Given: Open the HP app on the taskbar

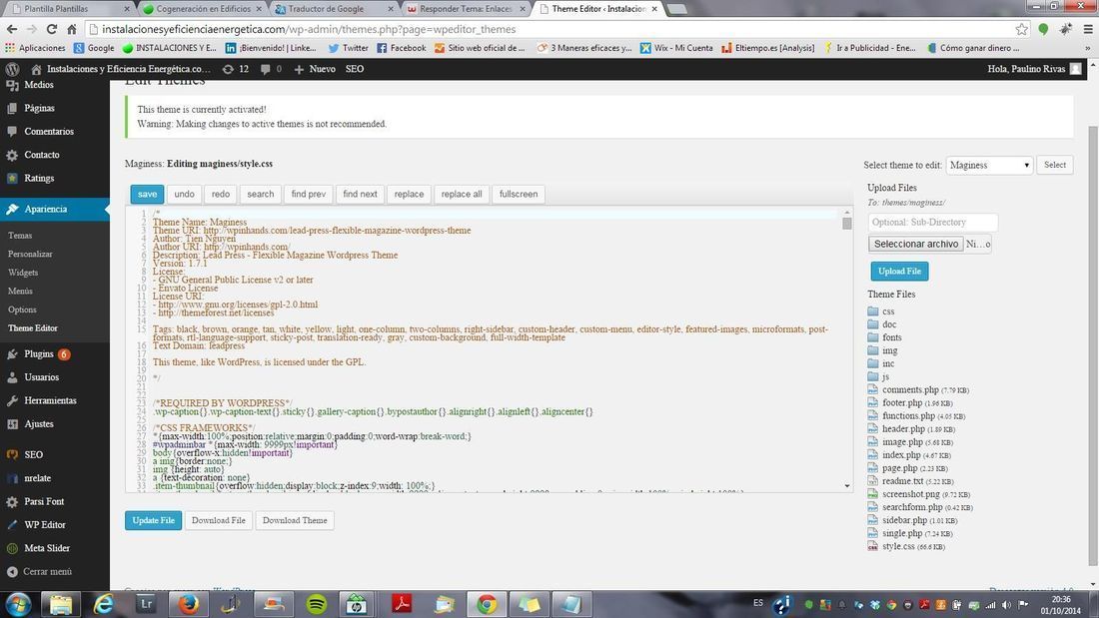Looking at the screenshot, I should pos(356,604).
